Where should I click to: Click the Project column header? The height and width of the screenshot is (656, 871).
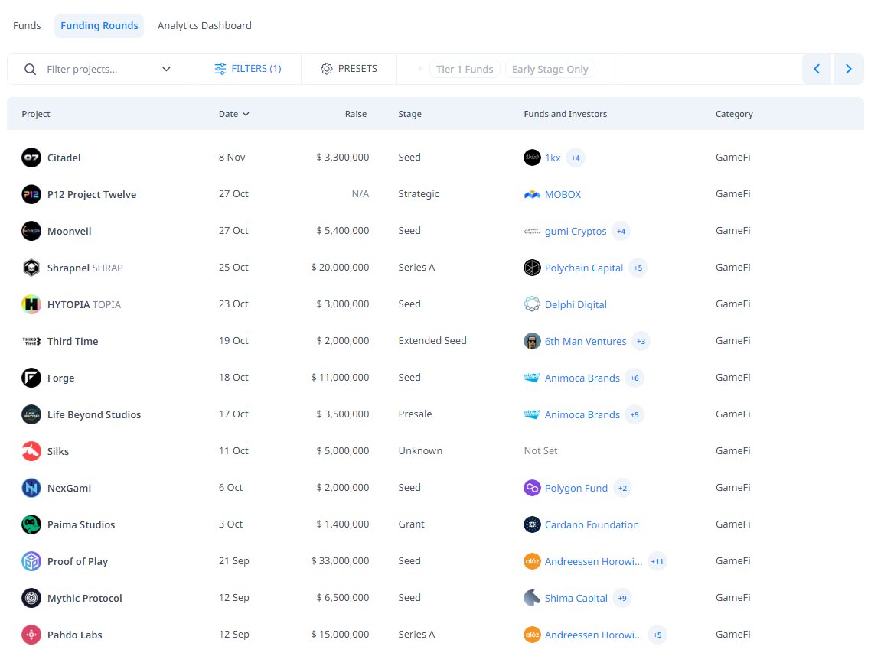[x=35, y=114]
